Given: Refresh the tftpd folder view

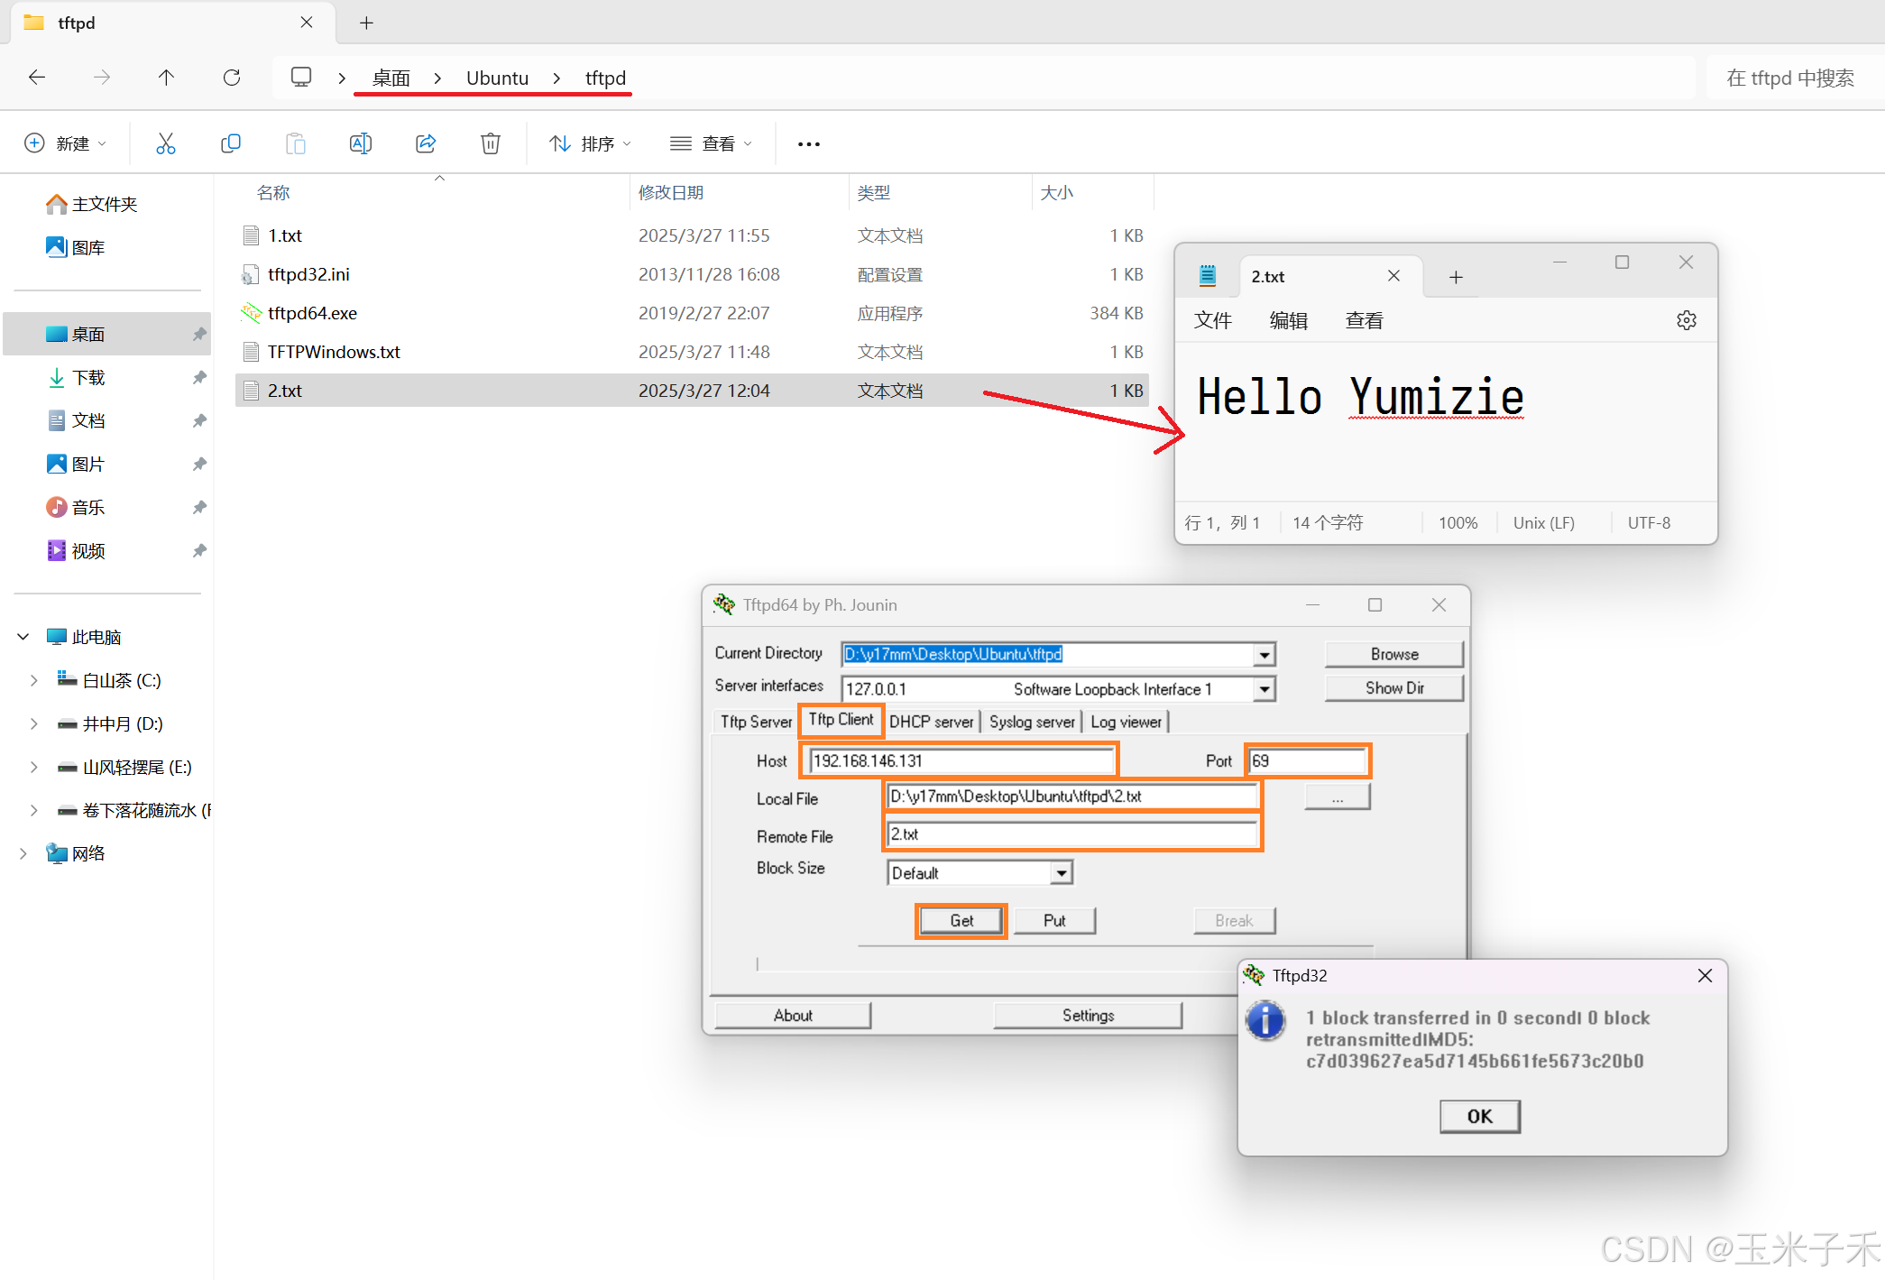Looking at the screenshot, I should (x=232, y=78).
